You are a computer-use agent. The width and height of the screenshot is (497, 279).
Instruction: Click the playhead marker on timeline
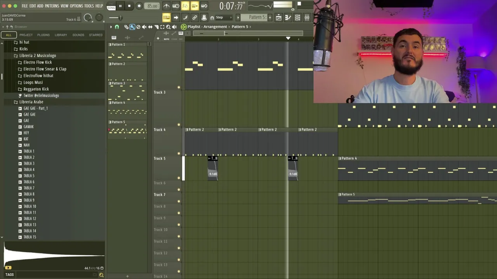point(288,38)
